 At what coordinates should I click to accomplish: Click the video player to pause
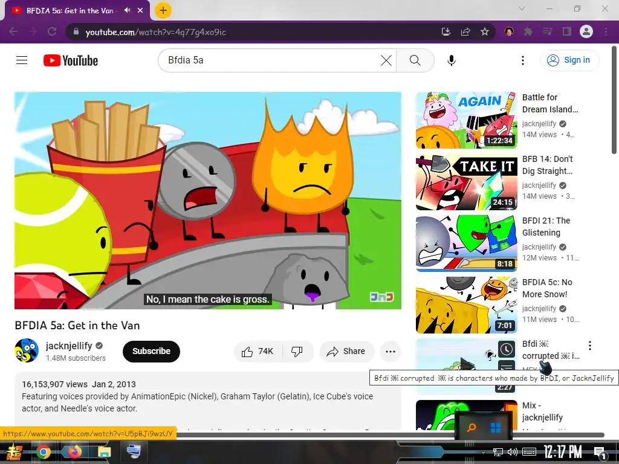208,201
